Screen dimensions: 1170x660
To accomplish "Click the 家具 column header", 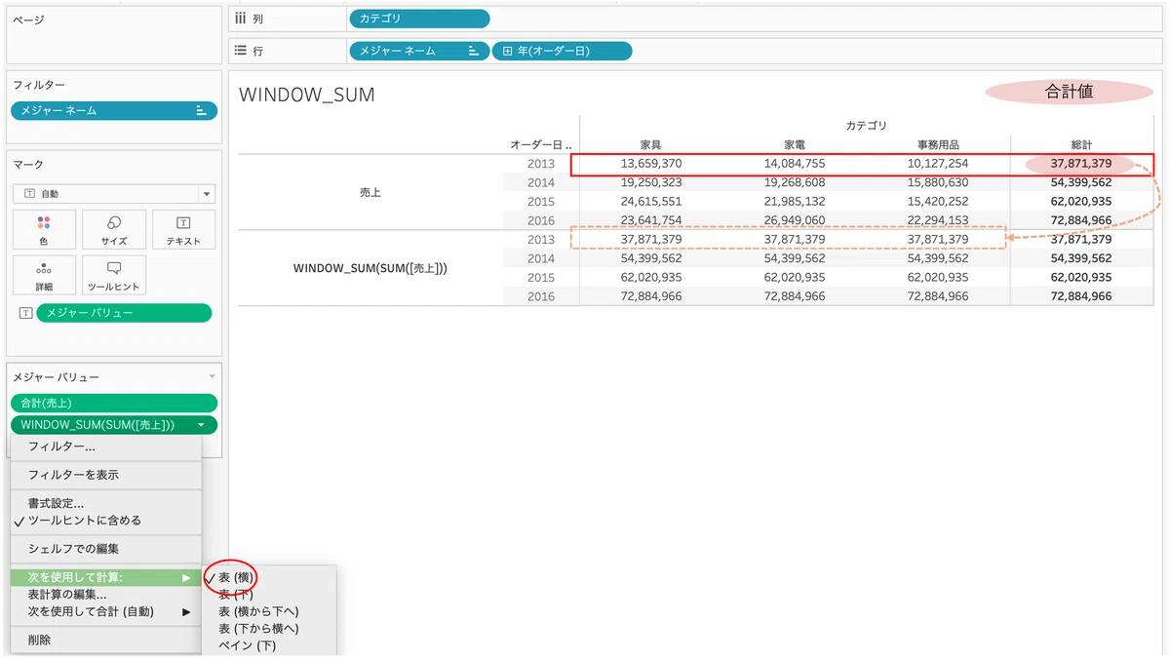I will pos(650,144).
